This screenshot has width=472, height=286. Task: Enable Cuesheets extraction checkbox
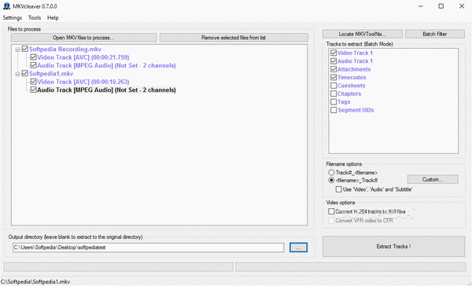tap(334, 86)
